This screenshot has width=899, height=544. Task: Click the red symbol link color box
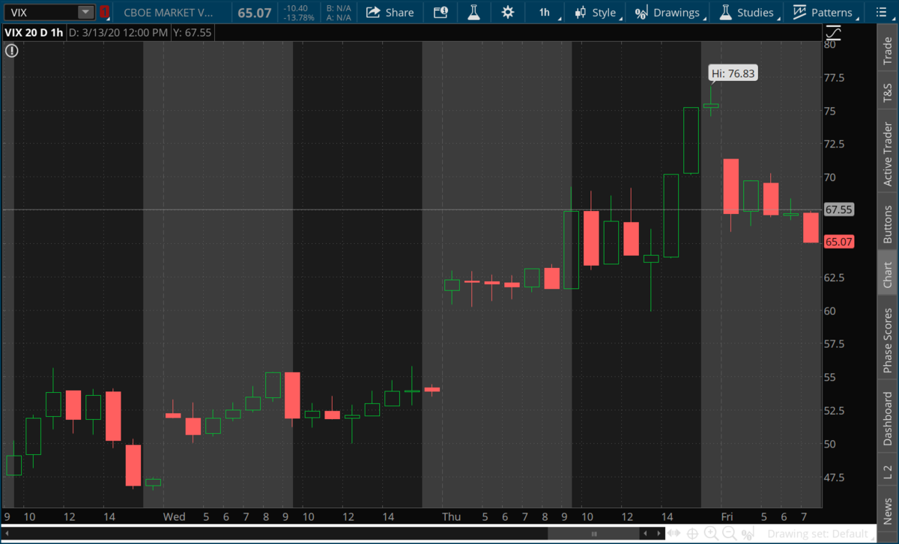coord(104,12)
